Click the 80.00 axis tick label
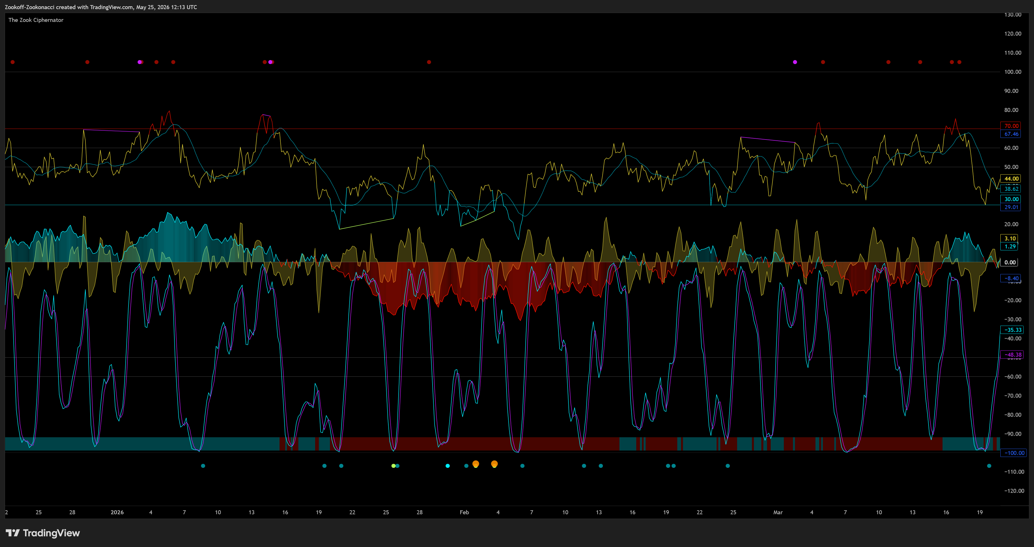1034x547 pixels. pos(1011,110)
